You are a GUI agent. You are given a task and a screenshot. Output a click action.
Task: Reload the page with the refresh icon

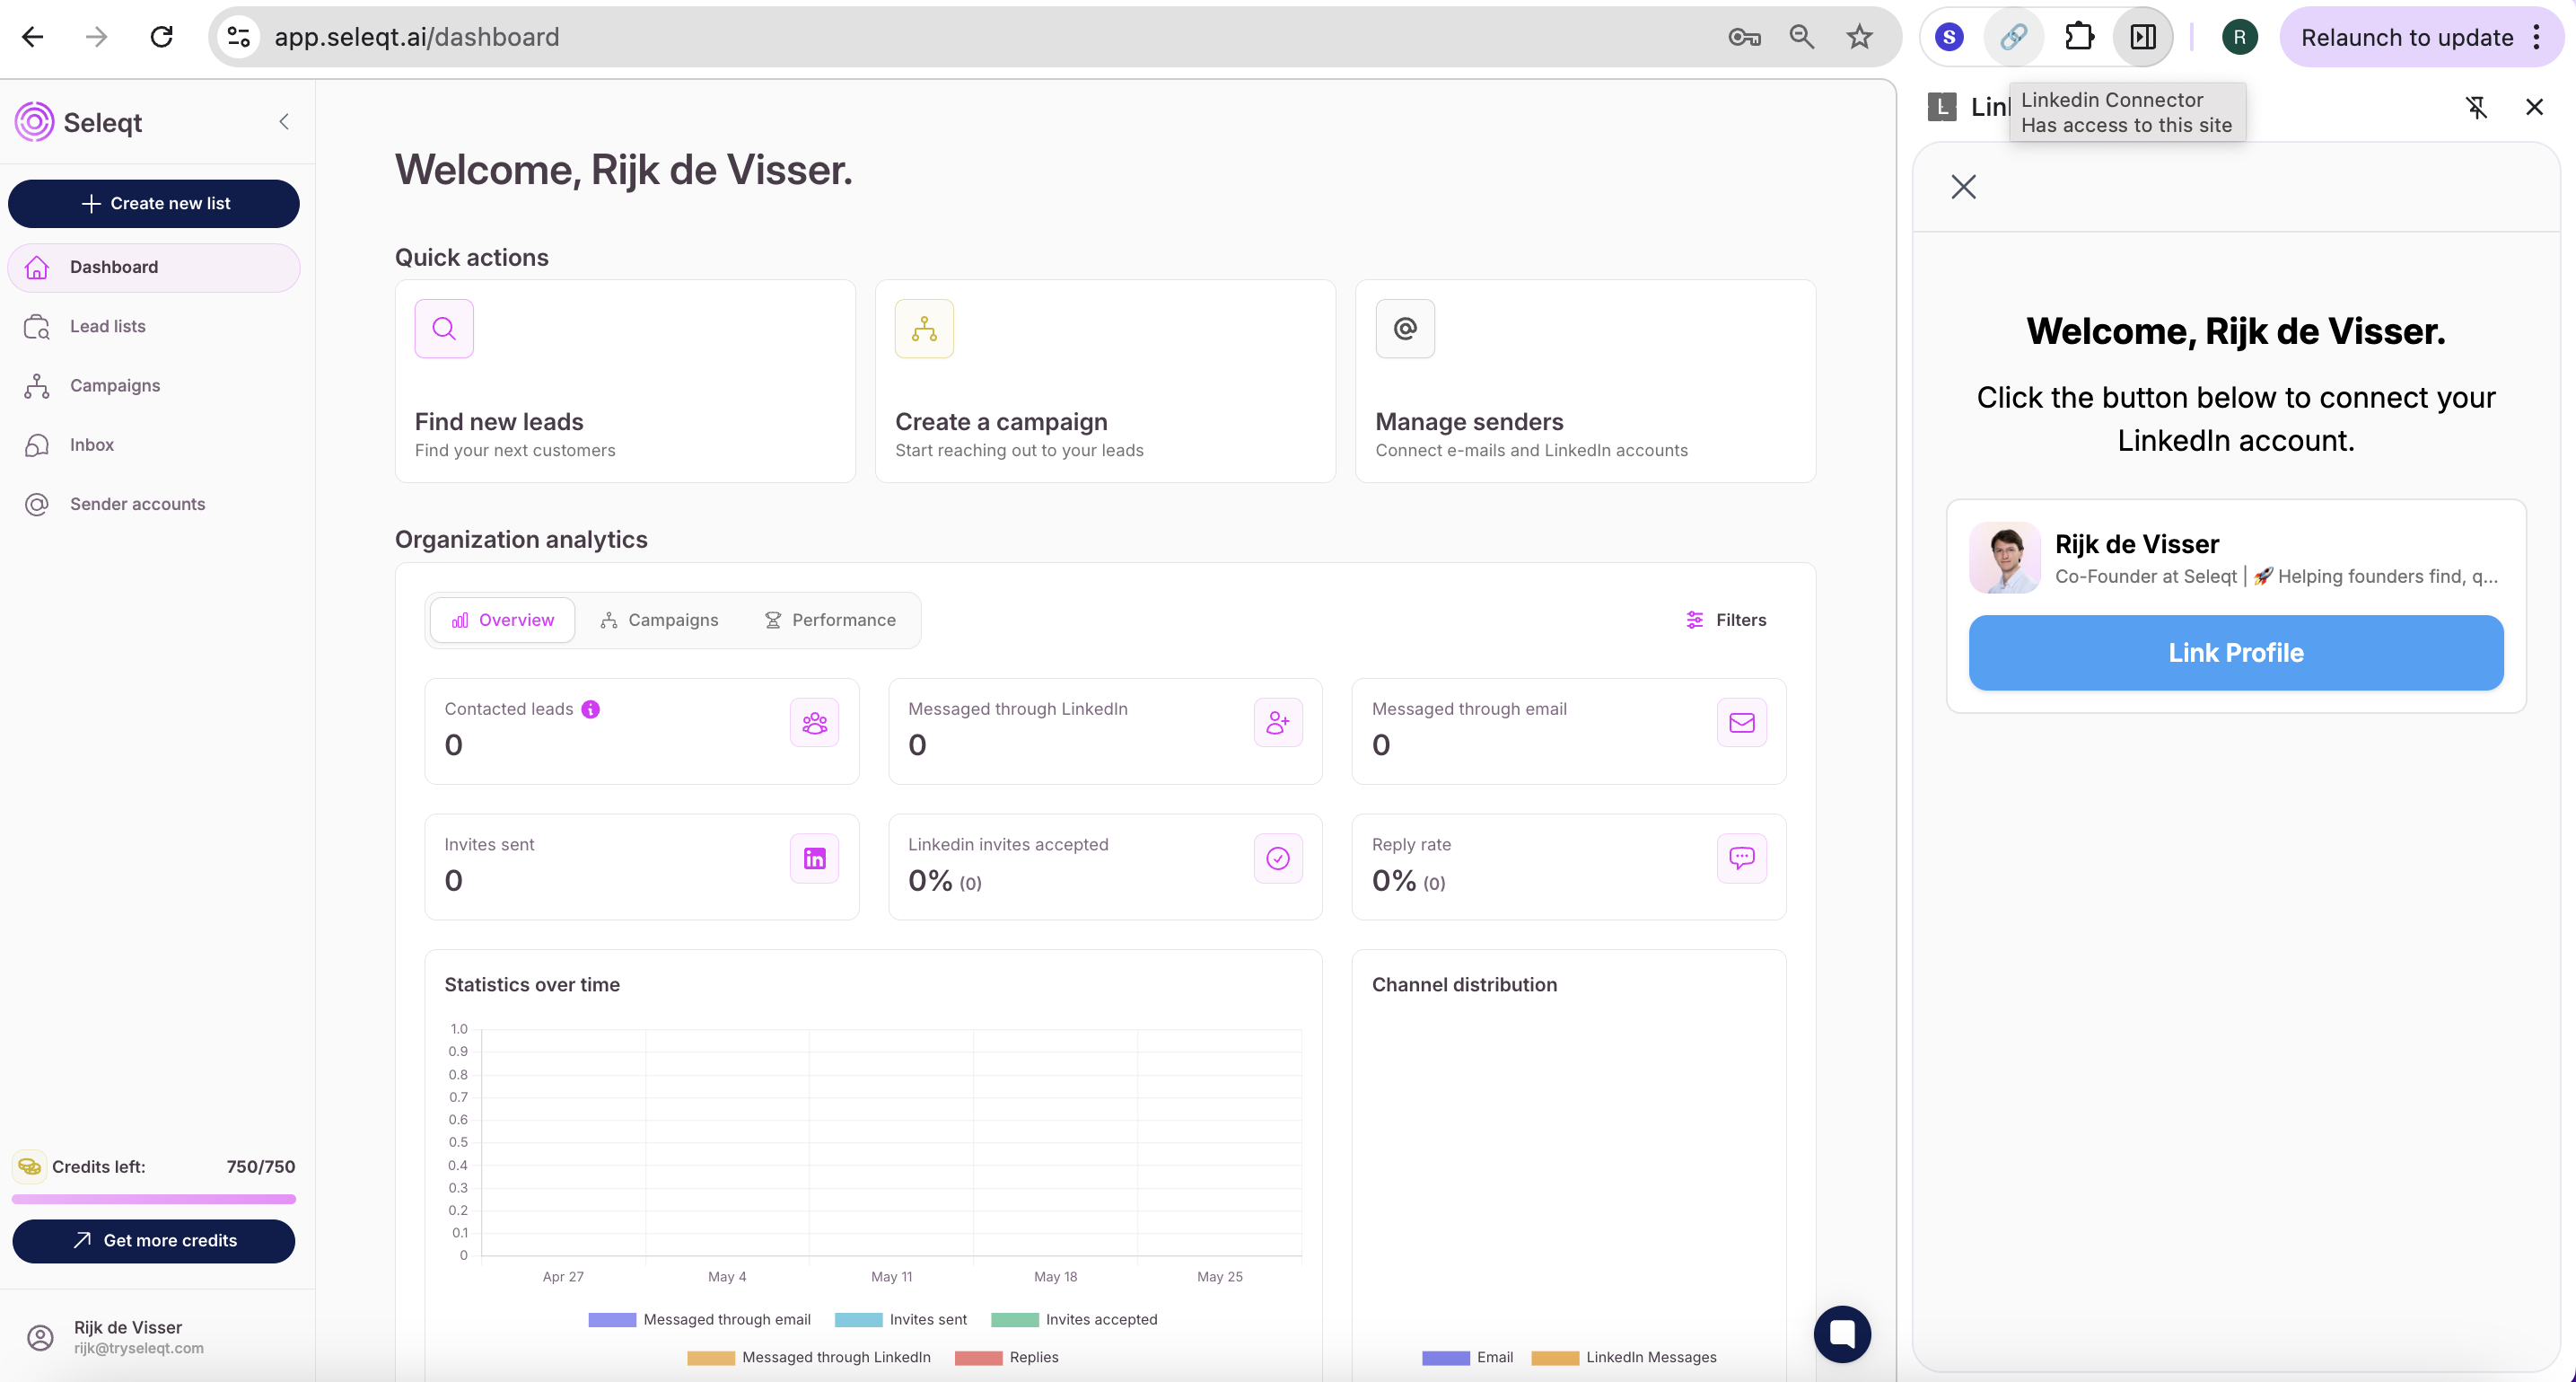(x=161, y=37)
